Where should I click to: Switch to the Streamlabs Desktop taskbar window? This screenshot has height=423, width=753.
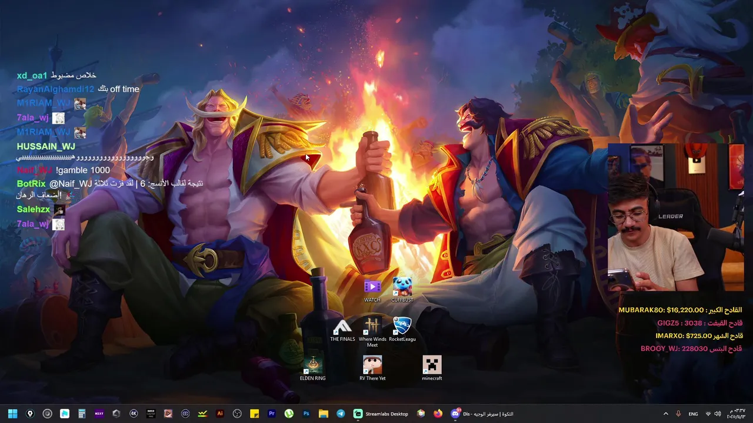381,414
